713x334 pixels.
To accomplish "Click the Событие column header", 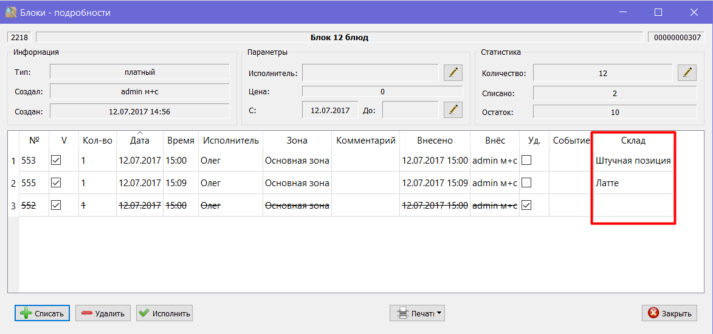I will [571, 141].
